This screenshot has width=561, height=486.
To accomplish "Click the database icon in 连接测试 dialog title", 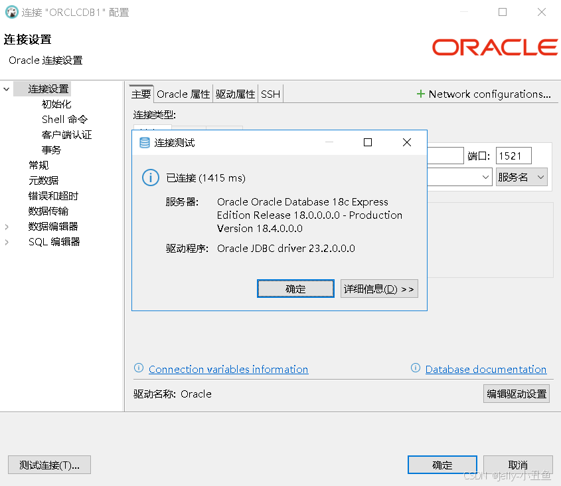I will pyautogui.click(x=145, y=143).
